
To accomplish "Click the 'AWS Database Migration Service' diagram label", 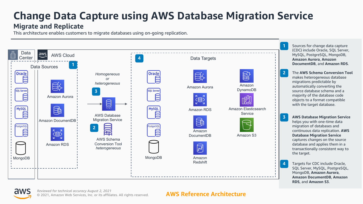I will click(x=107, y=118).
